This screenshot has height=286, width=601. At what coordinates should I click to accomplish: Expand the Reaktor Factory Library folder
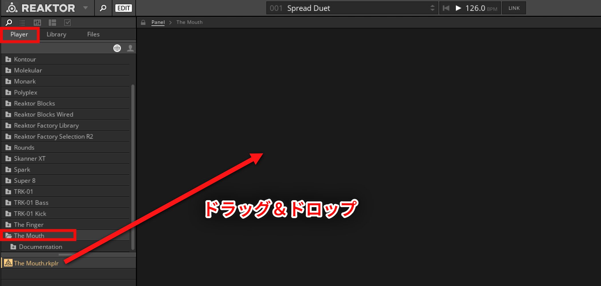point(65,126)
